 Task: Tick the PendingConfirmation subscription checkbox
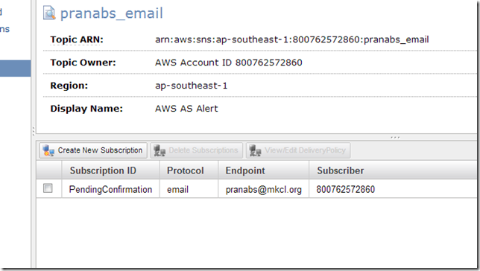pyautogui.click(x=48, y=188)
